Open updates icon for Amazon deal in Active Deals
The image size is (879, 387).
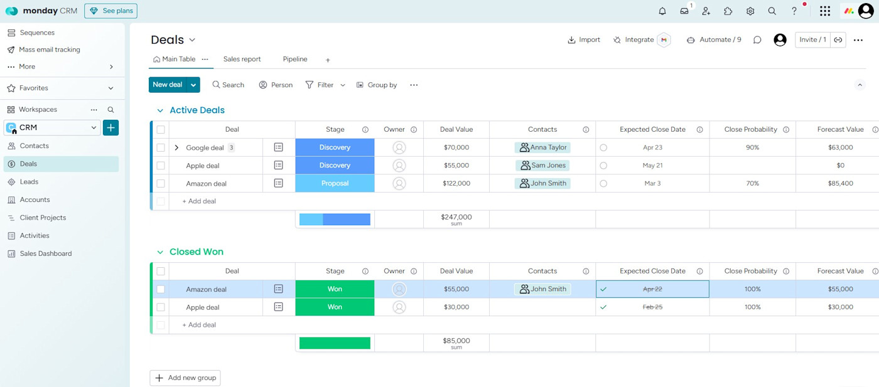(279, 183)
